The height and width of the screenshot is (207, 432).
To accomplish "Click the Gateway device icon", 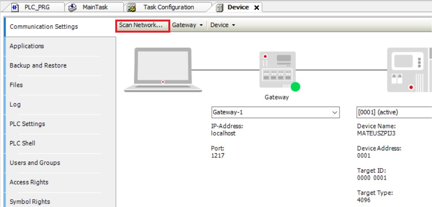I will coord(277,70).
